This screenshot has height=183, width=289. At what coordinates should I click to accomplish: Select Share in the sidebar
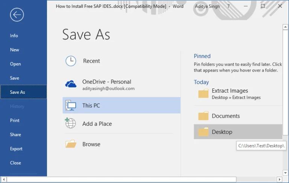click(15, 135)
